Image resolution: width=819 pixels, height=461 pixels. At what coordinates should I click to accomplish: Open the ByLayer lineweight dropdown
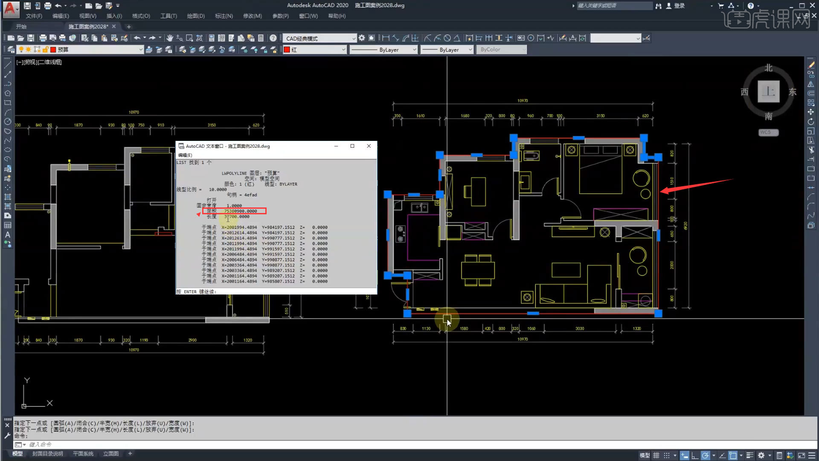(x=447, y=50)
